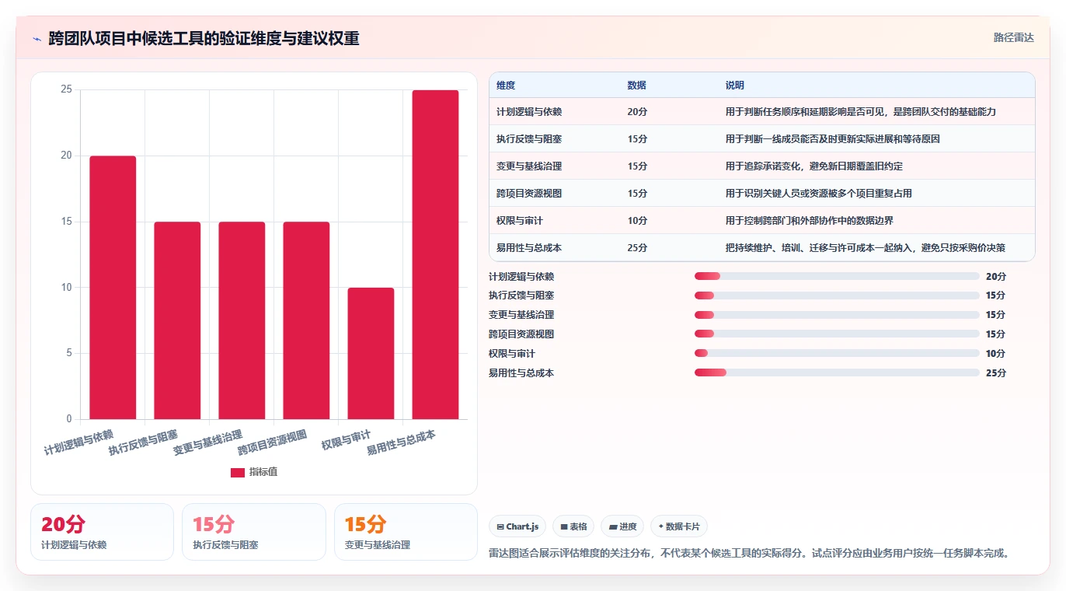Click the 计划逻辑与依赖 progress bar
The image size is (1066, 591).
click(x=837, y=276)
